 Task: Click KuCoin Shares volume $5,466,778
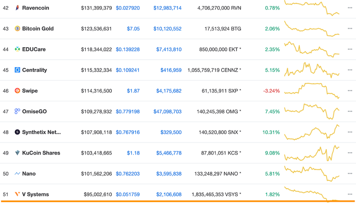point(169,153)
